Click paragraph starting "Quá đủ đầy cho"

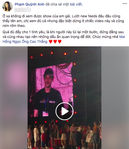click(x=64, y=37)
